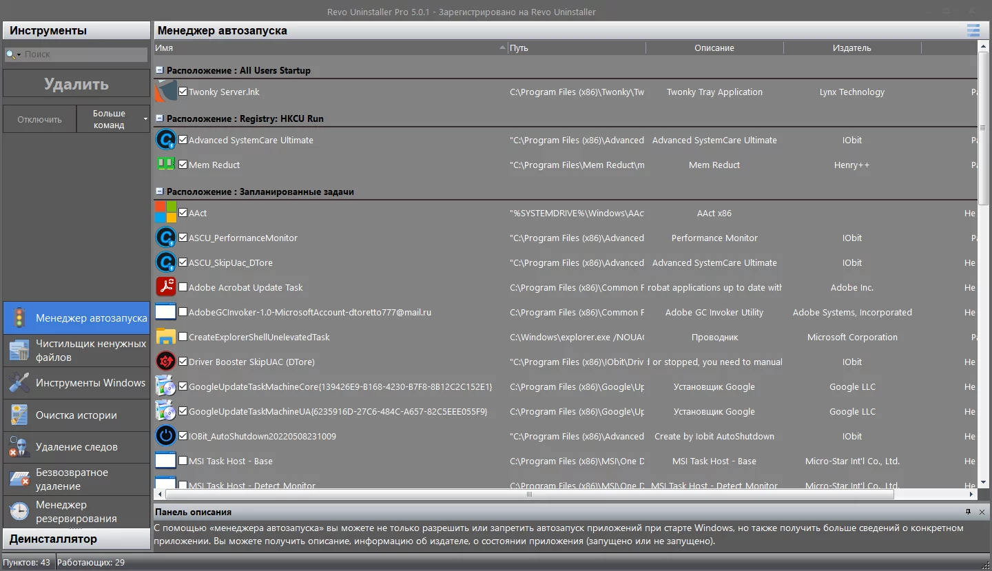The width and height of the screenshot is (992, 571).
Task: Collapse the All Users Startup group
Action: click(159, 70)
